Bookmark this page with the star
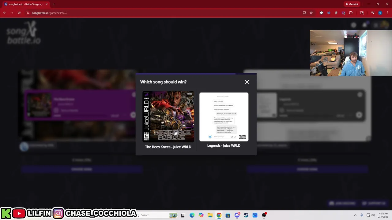Screen dimensions: 392x220 pyautogui.click(x=311, y=13)
